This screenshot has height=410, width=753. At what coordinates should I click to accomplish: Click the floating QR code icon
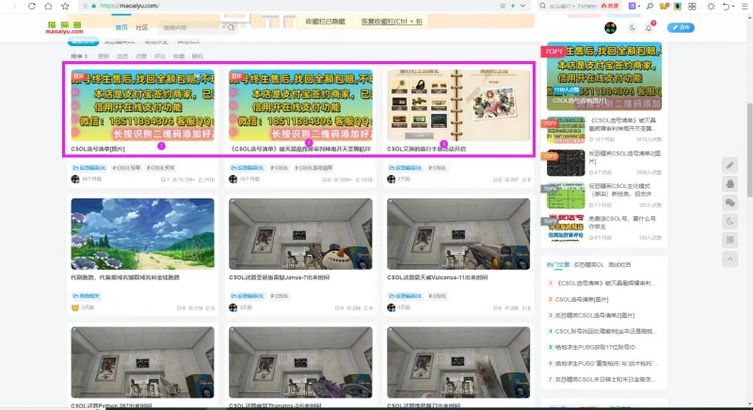click(x=730, y=240)
